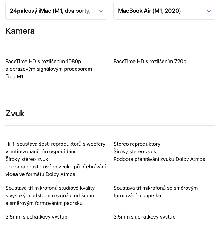Click the Zvuk section heading
Image resolution: width=219 pixels, height=227 pixels.
pos(15,113)
